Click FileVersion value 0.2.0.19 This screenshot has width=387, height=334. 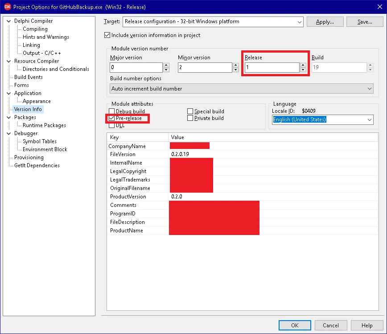point(180,154)
